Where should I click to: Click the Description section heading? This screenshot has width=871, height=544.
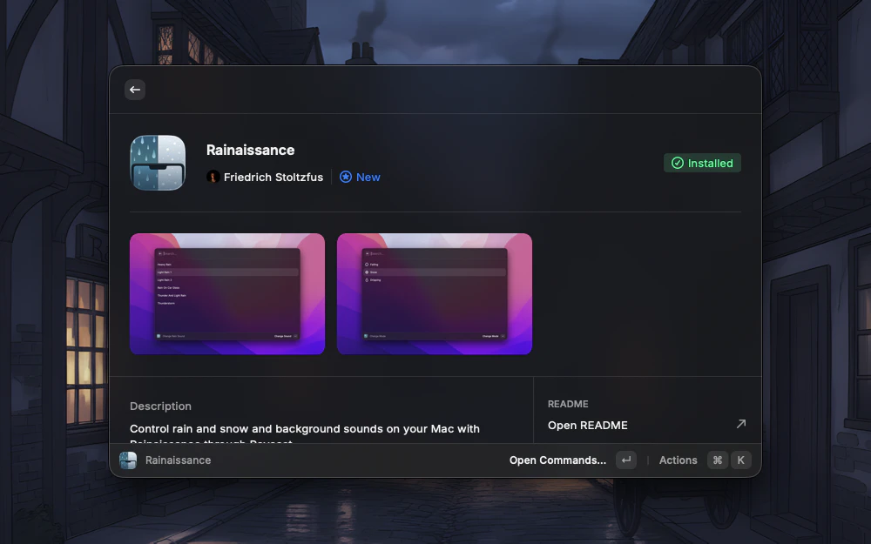pyautogui.click(x=160, y=406)
